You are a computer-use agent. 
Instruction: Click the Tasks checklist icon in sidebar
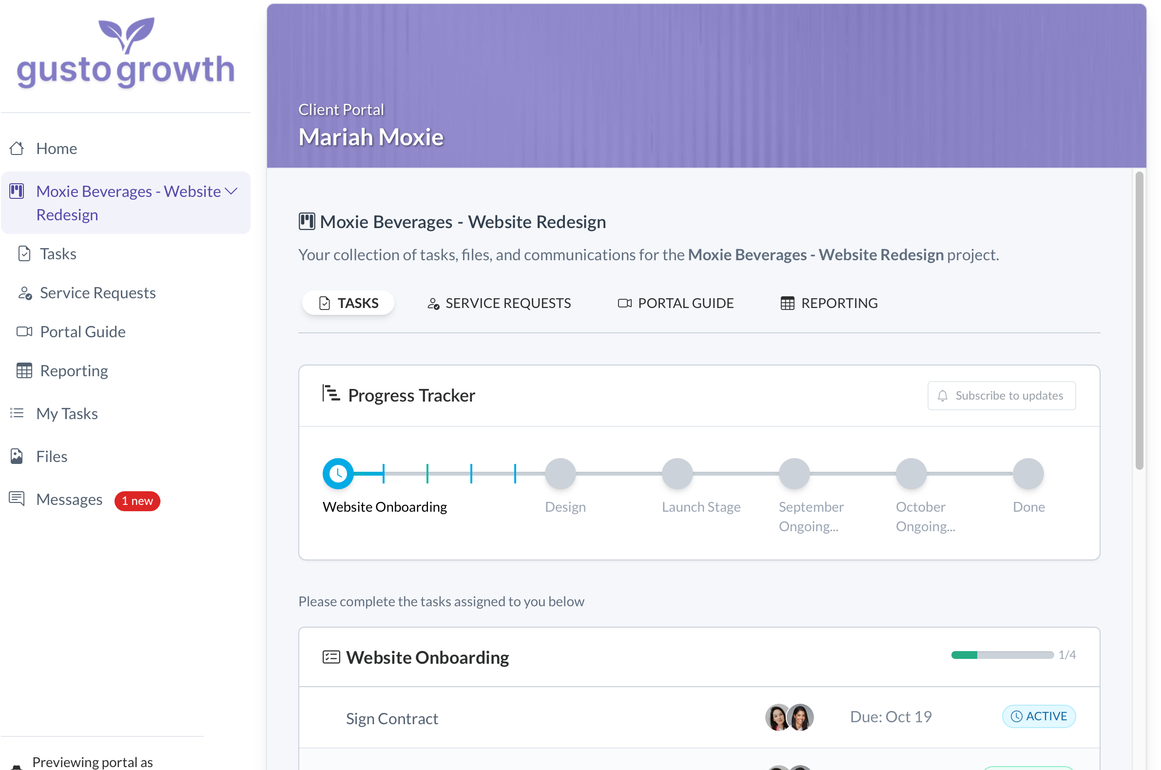click(24, 254)
